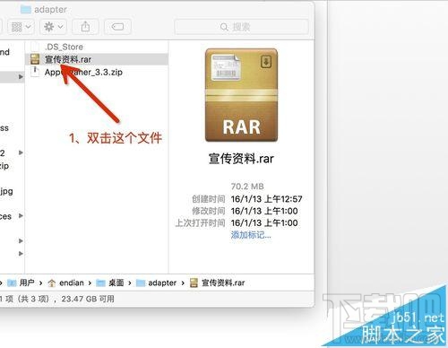448x348 pixels.
Task: Click the large RAR preview image
Action: (241, 95)
